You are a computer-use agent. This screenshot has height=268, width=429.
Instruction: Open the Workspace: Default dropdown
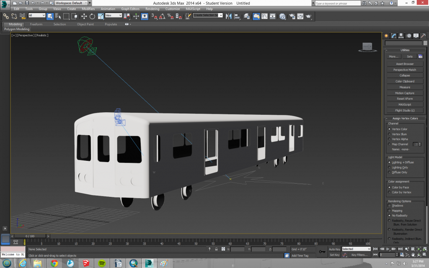(71, 3)
